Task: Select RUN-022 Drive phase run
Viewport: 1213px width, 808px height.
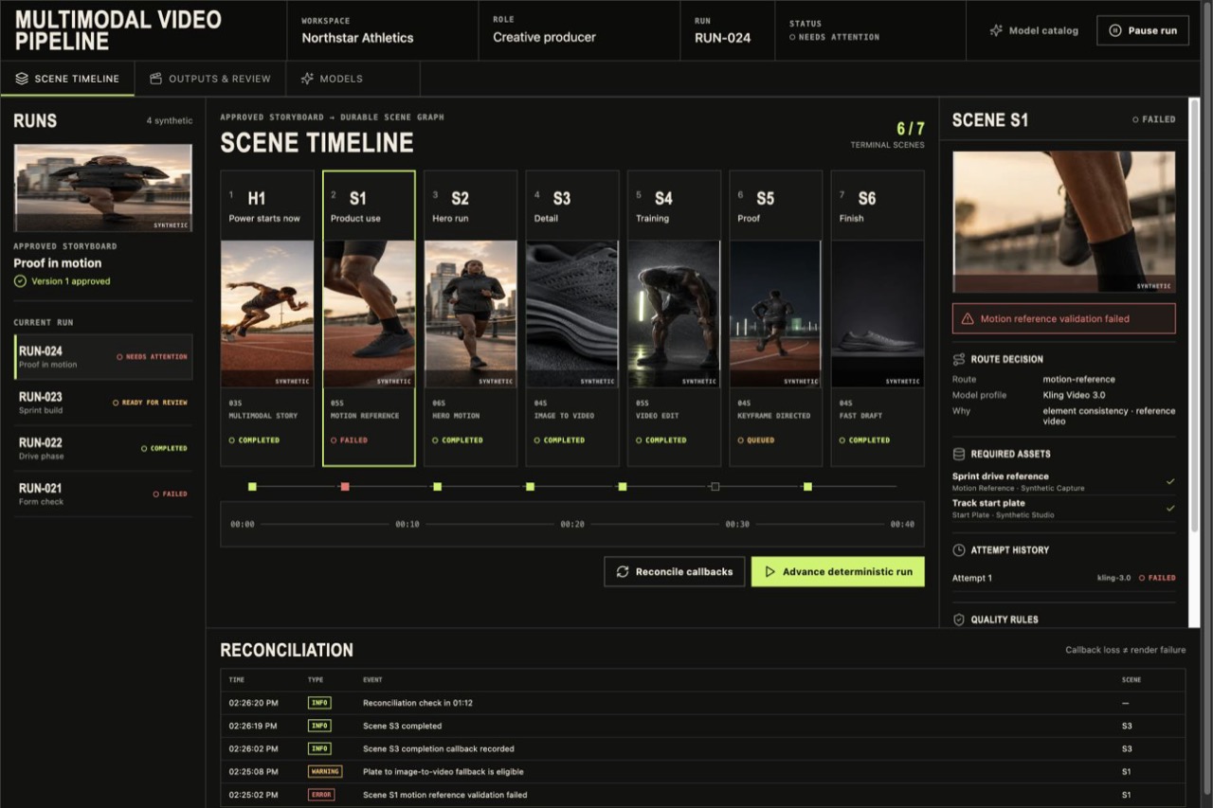Action: (x=103, y=448)
